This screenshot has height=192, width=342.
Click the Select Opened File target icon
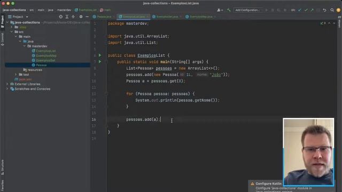pos(60,17)
